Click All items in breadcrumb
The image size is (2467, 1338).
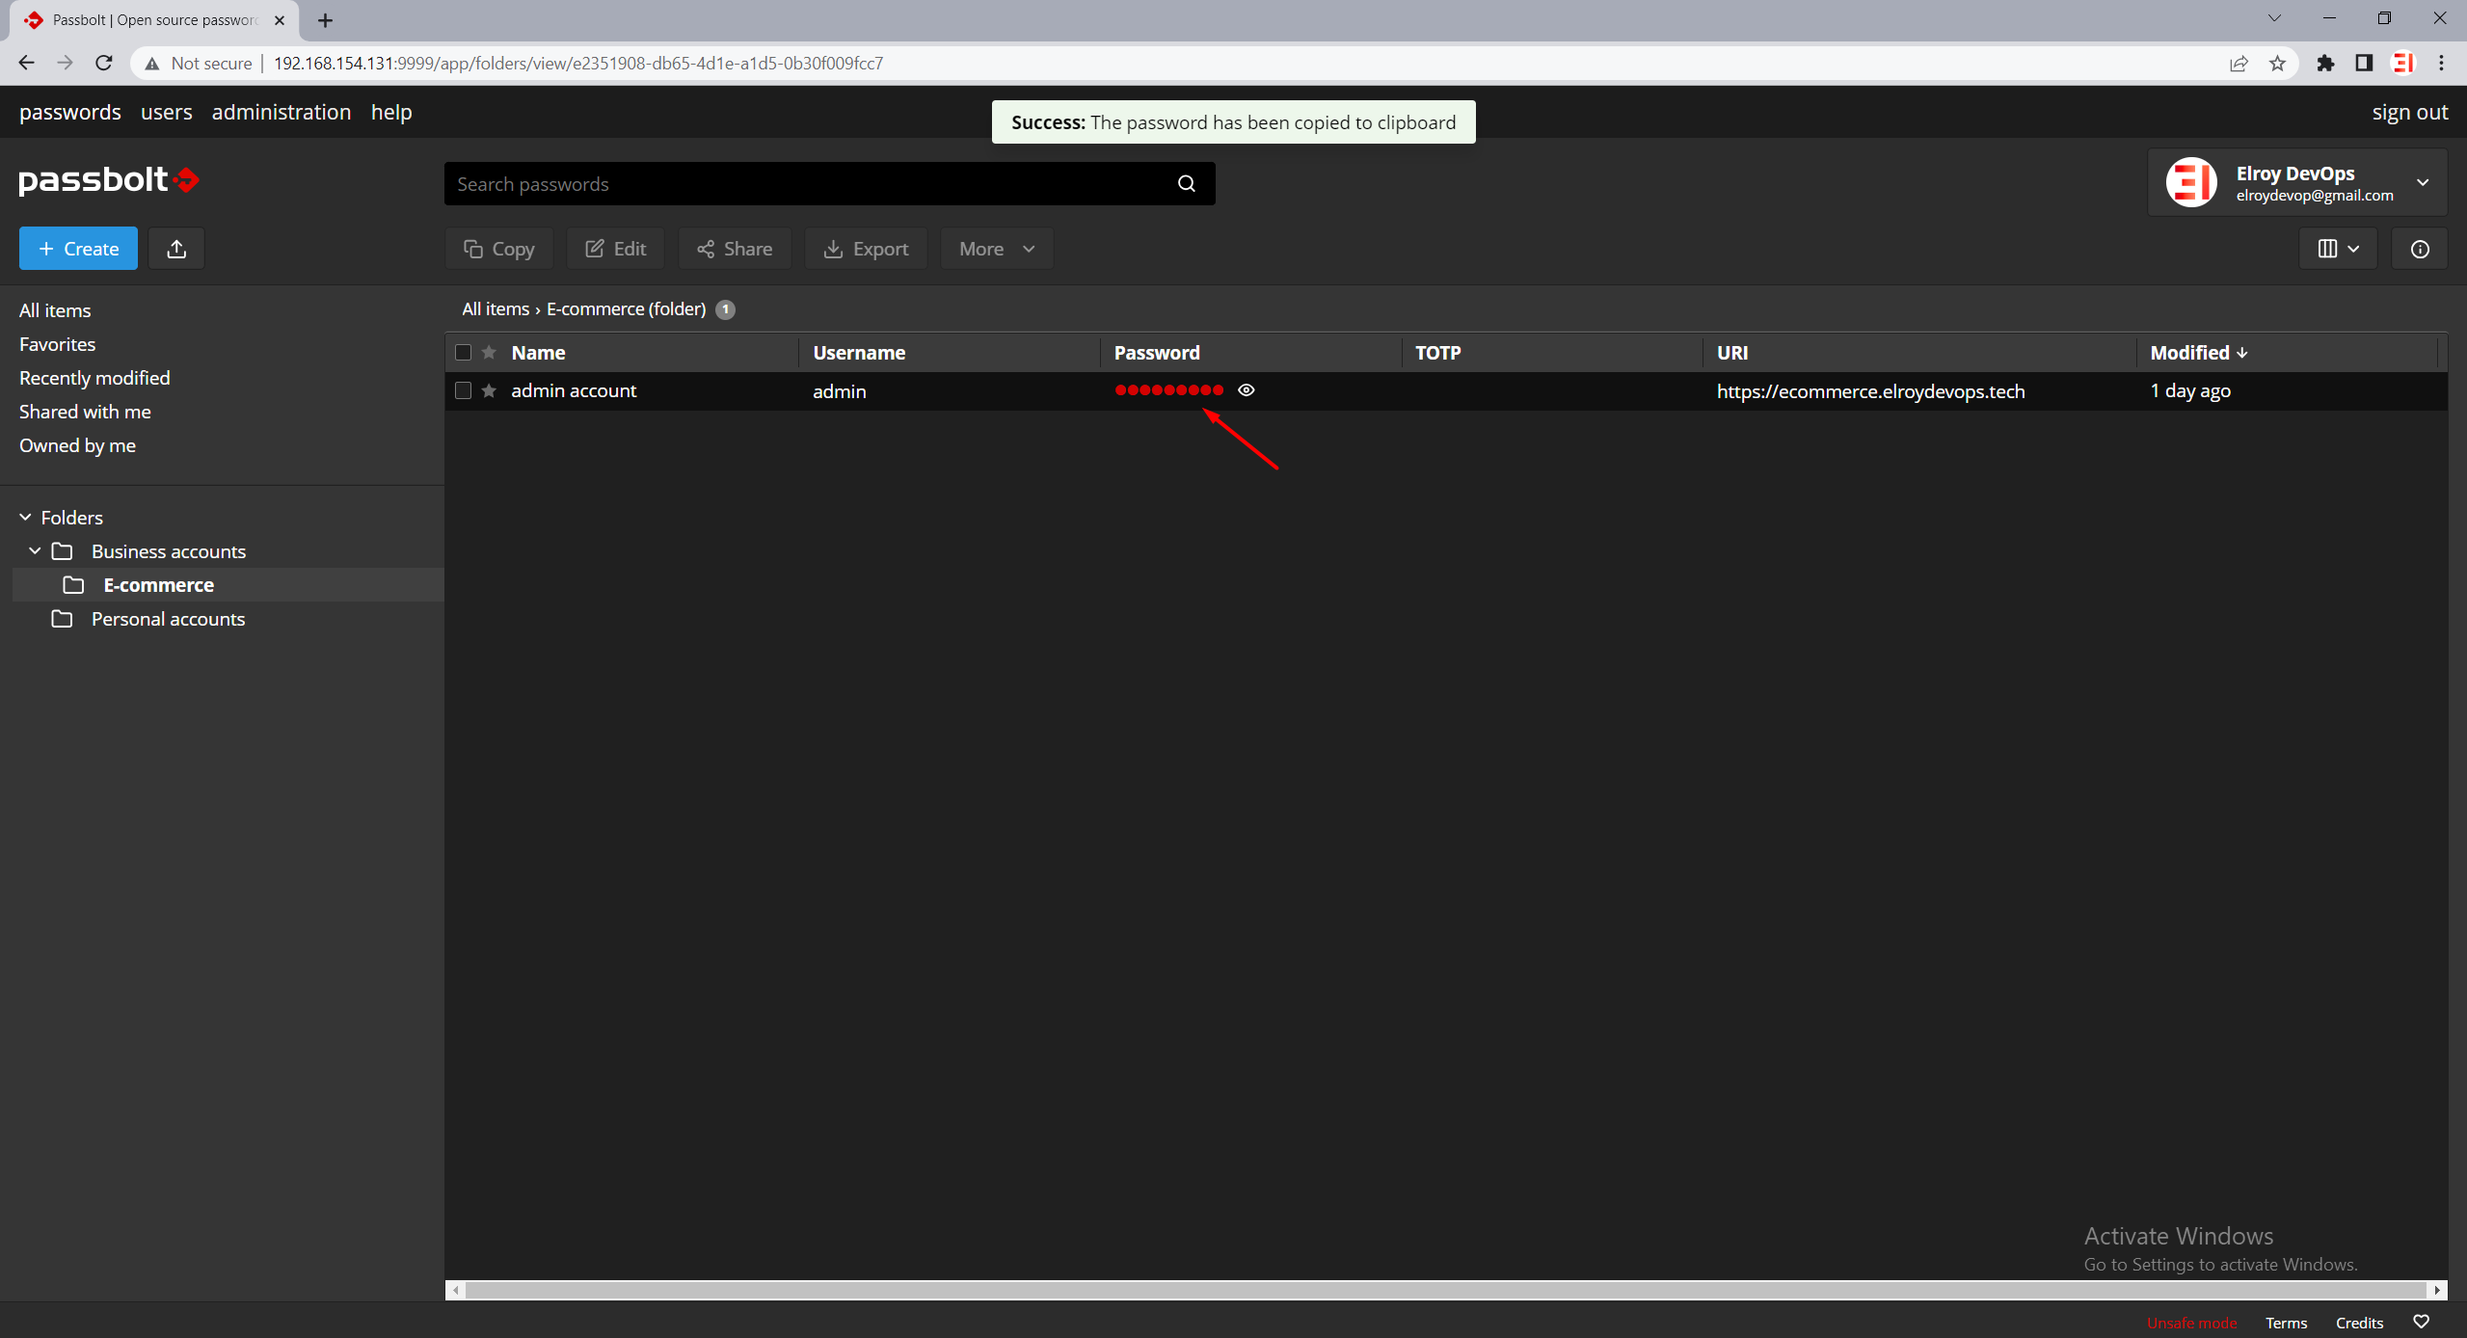[x=496, y=308]
